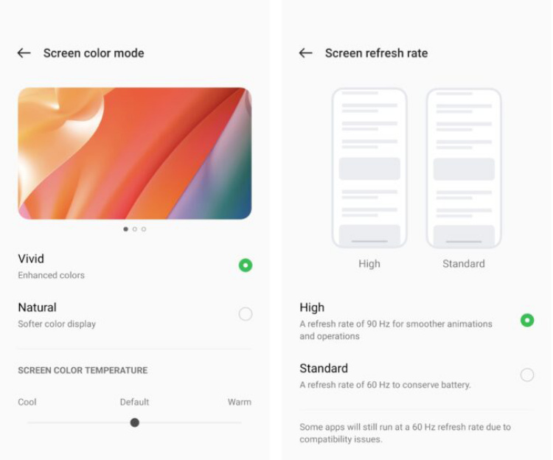Image resolution: width=553 pixels, height=460 pixels.
Task: Tap the first page indicator dot
Action: click(x=125, y=229)
